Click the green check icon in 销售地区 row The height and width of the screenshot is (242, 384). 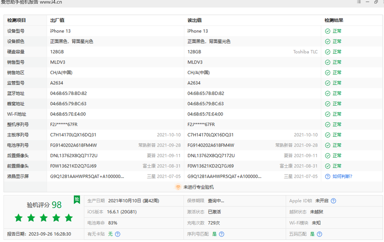pyautogui.click(x=327, y=72)
